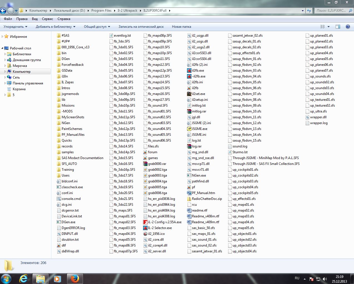Click the il2set.exe icon
The height and width of the screenshot is (284, 354).
(x=189, y=94)
